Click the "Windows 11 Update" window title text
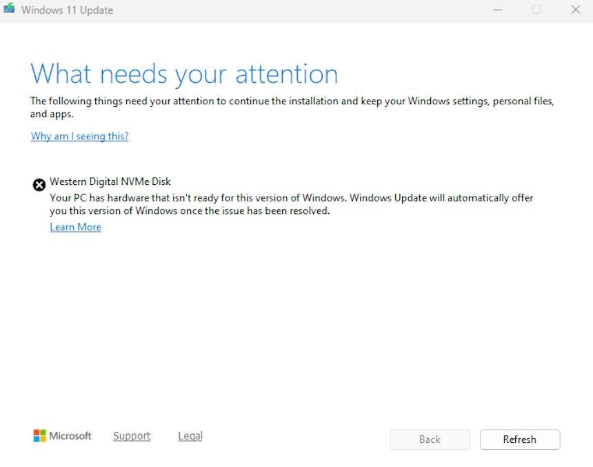The image size is (593, 467). [x=68, y=10]
